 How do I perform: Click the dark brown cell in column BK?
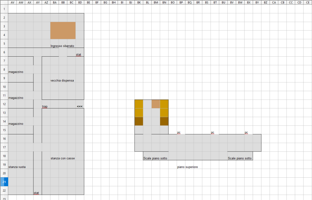(139, 121)
